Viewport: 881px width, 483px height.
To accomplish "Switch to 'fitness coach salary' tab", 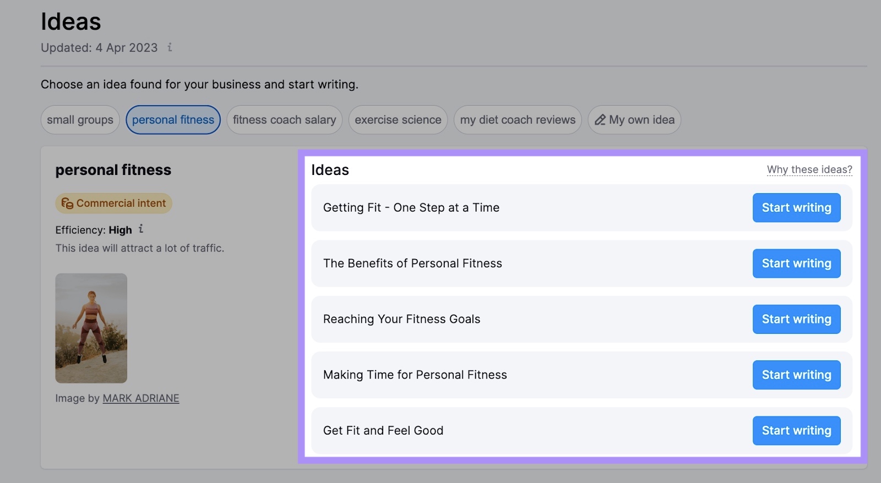I will click(284, 120).
